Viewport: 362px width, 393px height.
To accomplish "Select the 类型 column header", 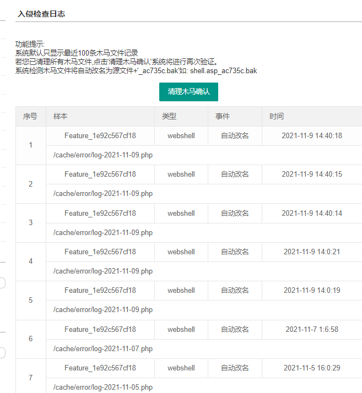I will [x=169, y=117].
